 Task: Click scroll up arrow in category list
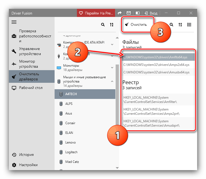click(x=117, y=38)
